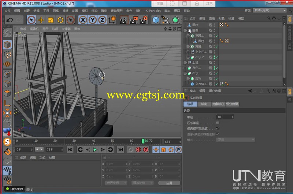Switch to the 轴向 tab
The height and width of the screenshot is (194, 293).
point(204,104)
